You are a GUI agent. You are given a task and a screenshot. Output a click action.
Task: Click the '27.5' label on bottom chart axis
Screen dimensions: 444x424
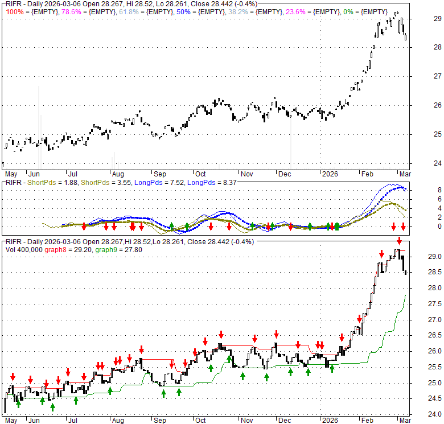[435, 304]
